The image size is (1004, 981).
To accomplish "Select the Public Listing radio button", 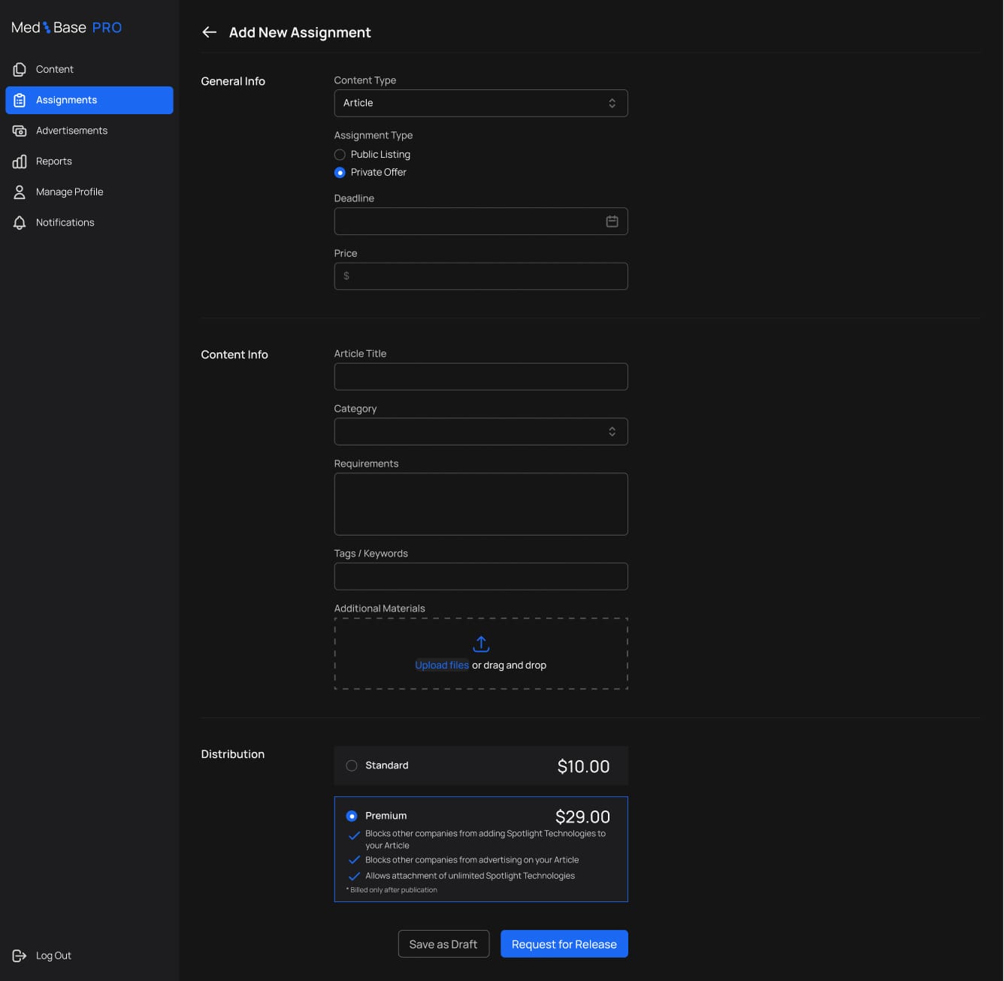I will click(x=340, y=155).
